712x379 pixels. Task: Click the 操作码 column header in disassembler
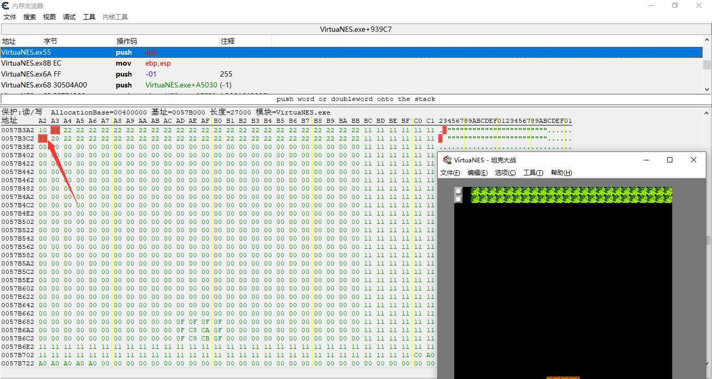167,41
